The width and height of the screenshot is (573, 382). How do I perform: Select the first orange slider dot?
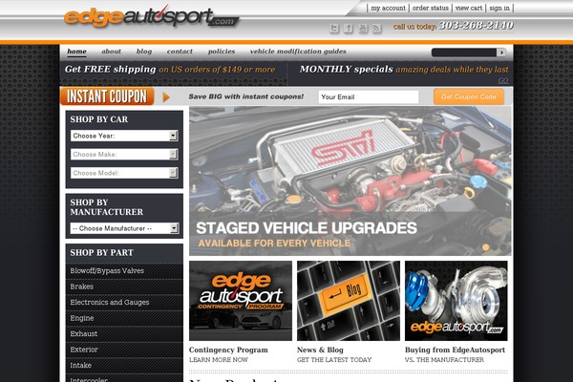486,247
